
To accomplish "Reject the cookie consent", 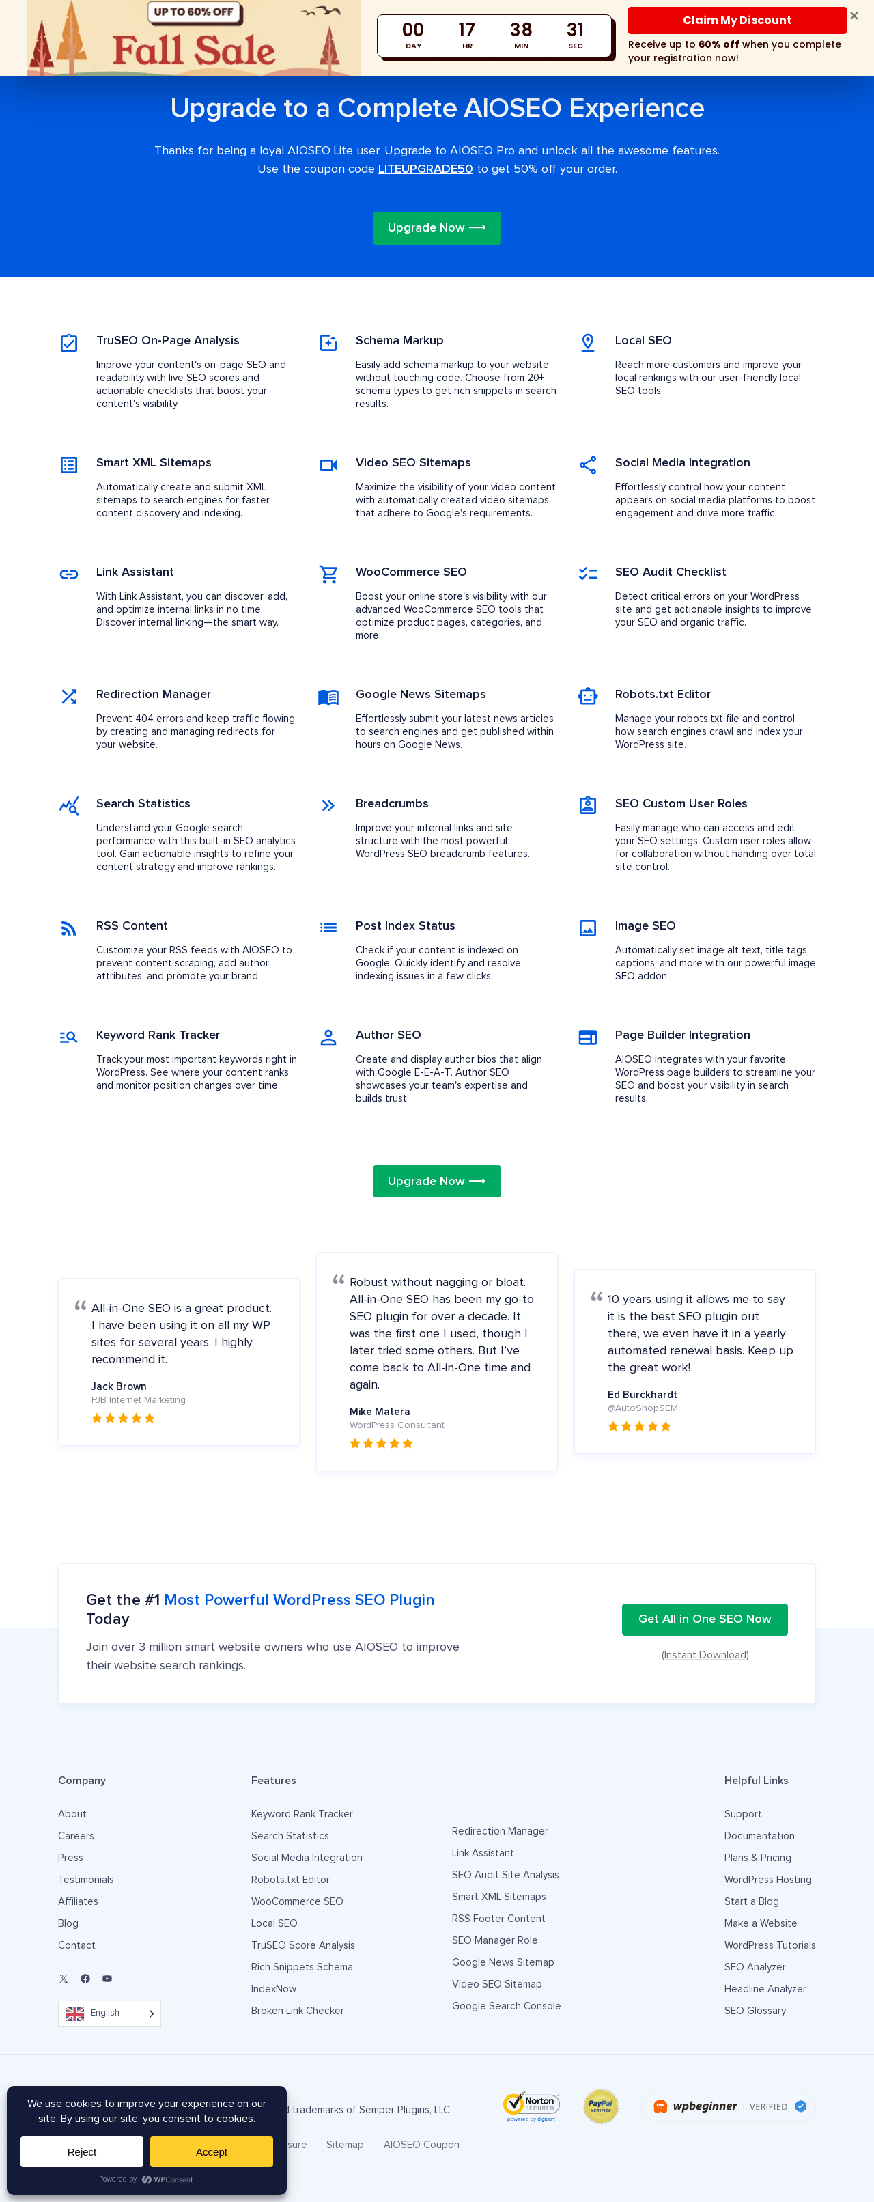I will pyautogui.click(x=82, y=2151).
